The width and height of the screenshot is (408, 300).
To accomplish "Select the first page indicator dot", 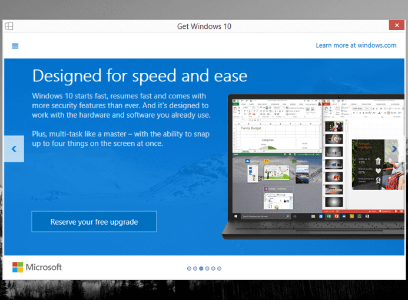I will coord(189,269).
